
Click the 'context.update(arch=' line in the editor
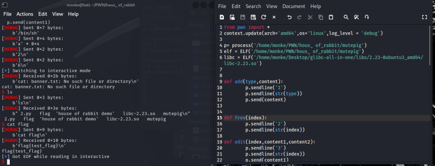(x=303, y=33)
